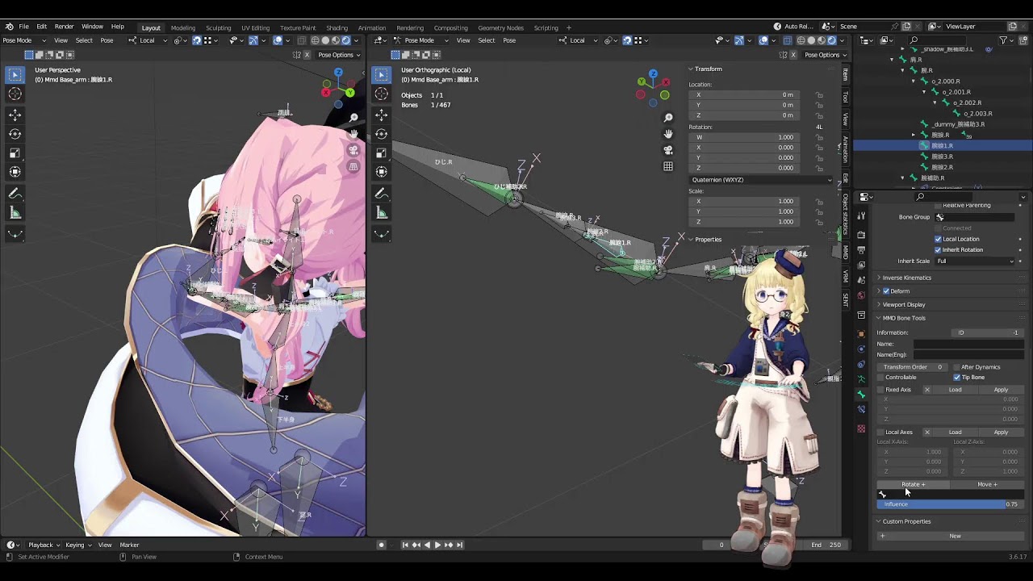The height and width of the screenshot is (581, 1033).
Task: Select the Annotate tool in right viewport
Action: [x=381, y=194]
